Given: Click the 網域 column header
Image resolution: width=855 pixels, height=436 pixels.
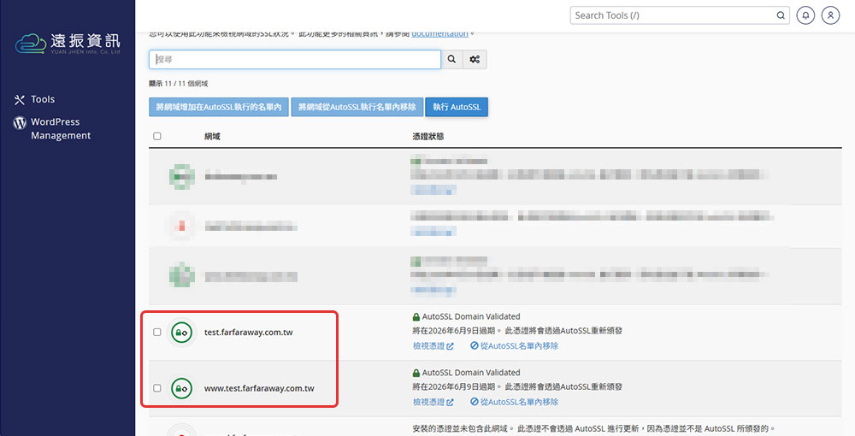Looking at the screenshot, I should pos(212,136).
